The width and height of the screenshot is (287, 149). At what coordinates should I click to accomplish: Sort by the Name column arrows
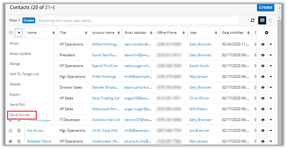54,33
